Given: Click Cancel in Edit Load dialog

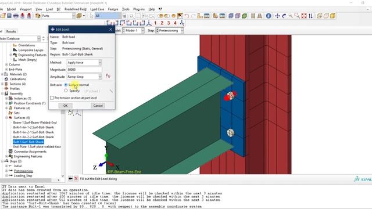Looking at the screenshot, I should [98, 106].
